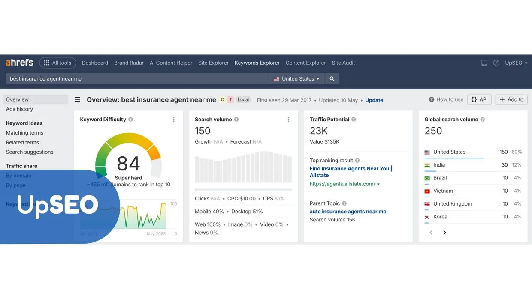Select the 'C' keyword badge
The width and height of the screenshot is (532, 299).
tap(222, 99)
